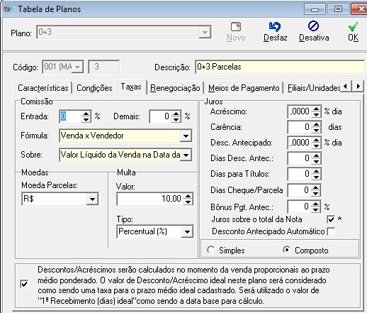Expand the Fórmula dropdown
The width and height of the screenshot is (367, 313).
pyautogui.click(x=186, y=136)
